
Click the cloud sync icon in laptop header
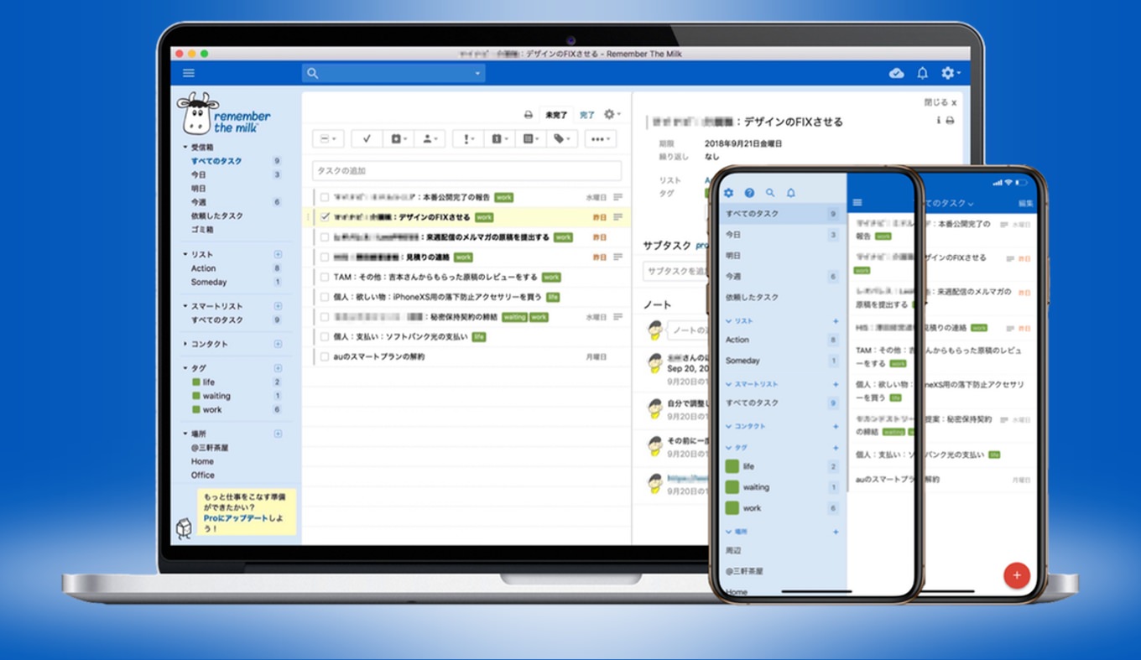point(896,74)
